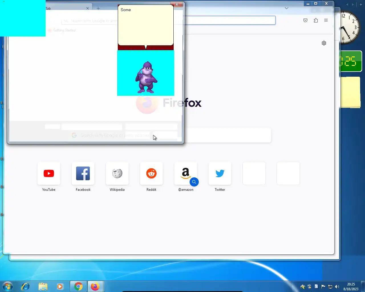Click the green digital clock gadget
The width and height of the screenshot is (365, 292).
[351, 61]
